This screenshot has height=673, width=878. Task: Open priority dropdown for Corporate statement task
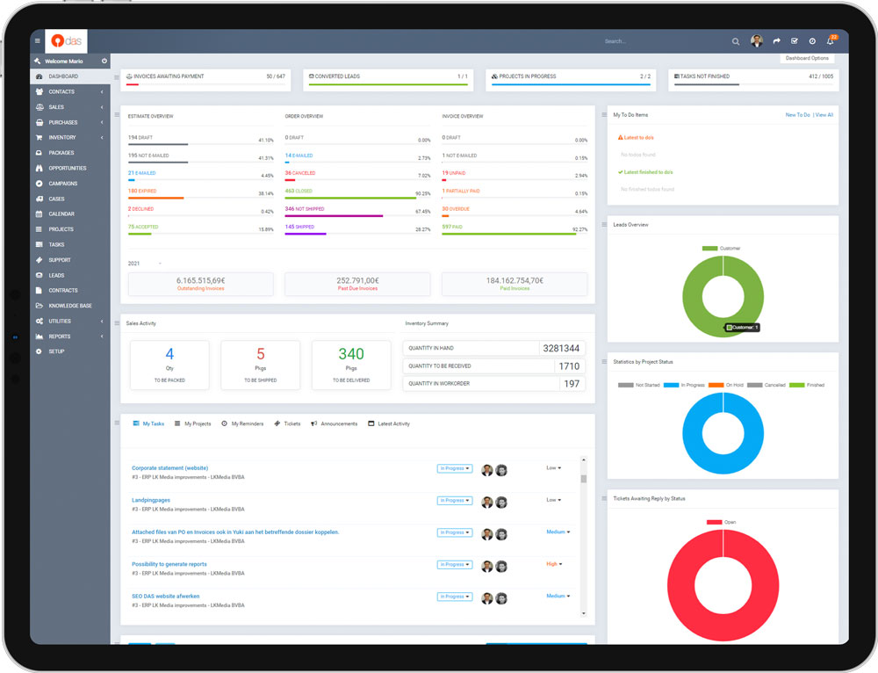(x=554, y=468)
